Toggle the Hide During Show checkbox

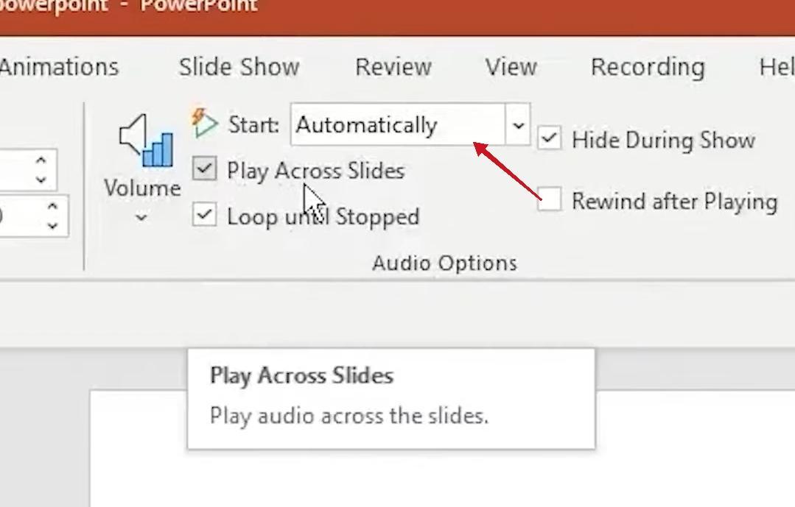pos(549,138)
